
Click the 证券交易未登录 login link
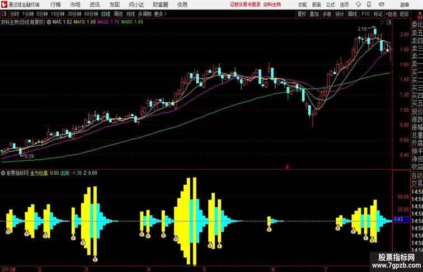[x=245, y=4]
